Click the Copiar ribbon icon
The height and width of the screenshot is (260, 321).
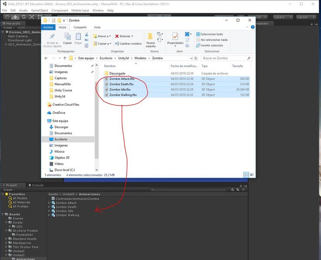click(67, 36)
